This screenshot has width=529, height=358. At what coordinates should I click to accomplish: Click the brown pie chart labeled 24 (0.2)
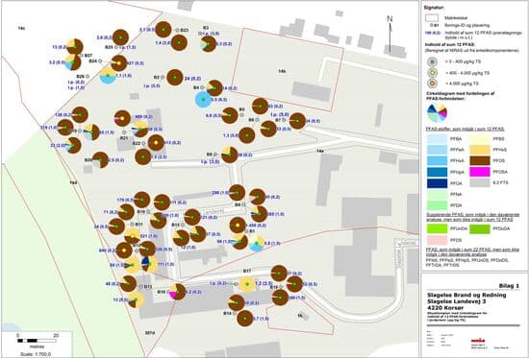click(x=175, y=78)
